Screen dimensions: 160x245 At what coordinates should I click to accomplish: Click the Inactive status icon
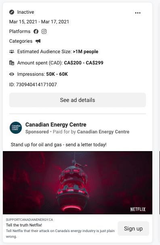click(12, 12)
